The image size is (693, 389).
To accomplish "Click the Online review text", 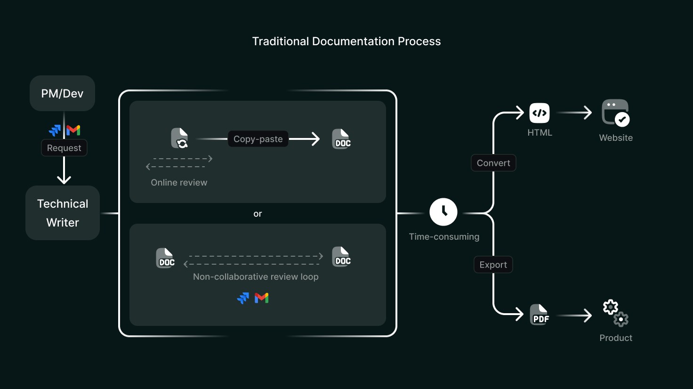I will click(179, 183).
